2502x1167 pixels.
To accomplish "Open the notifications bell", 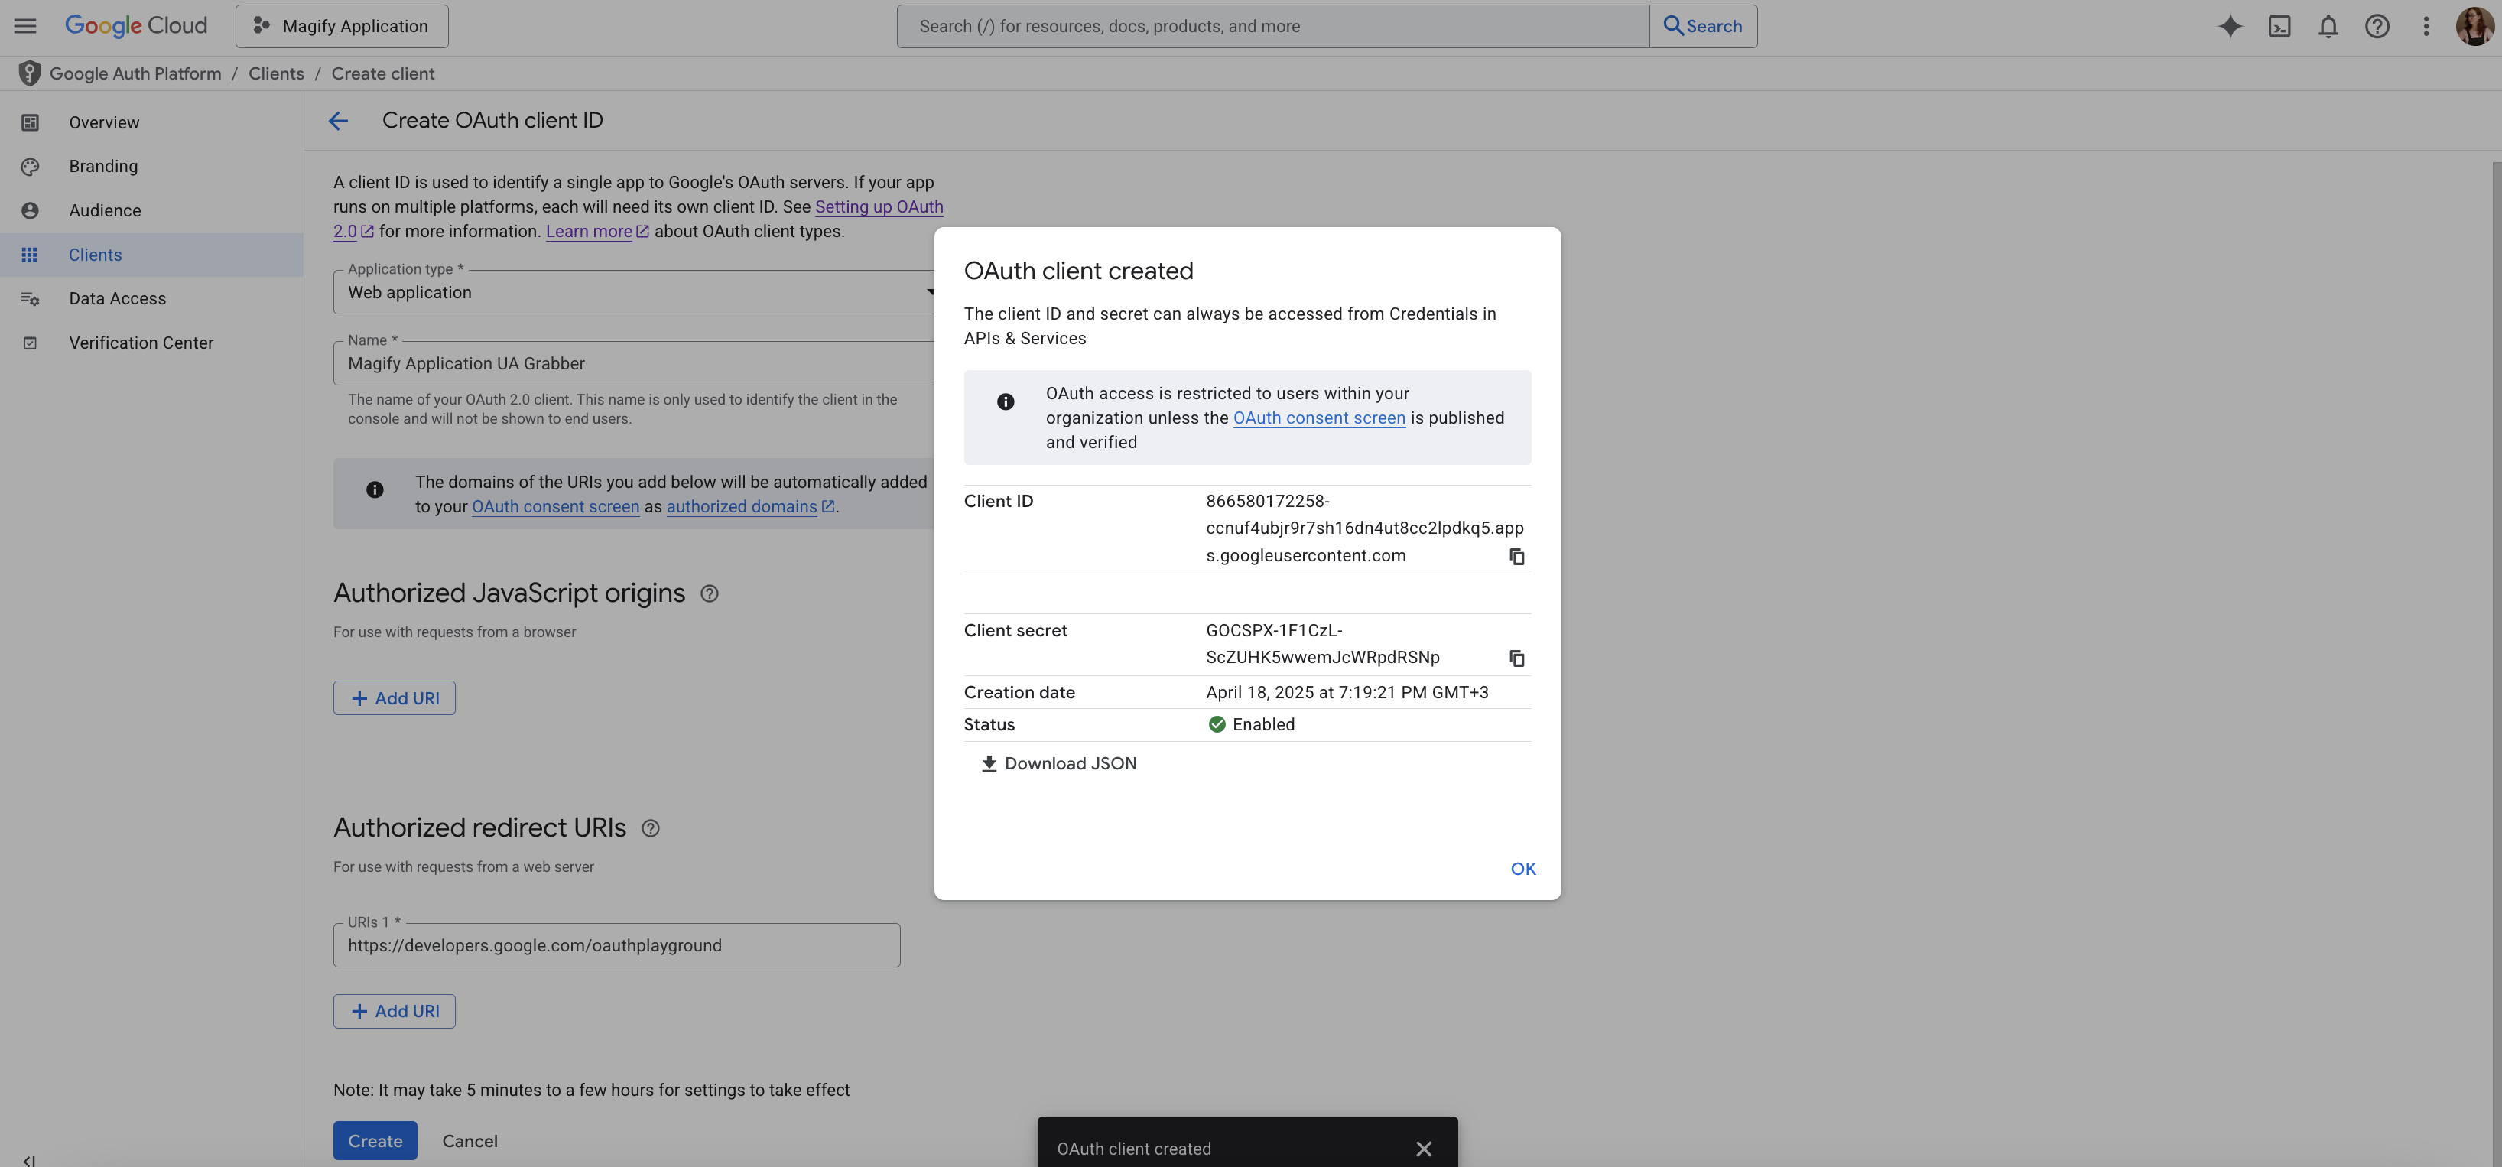I will (2328, 25).
